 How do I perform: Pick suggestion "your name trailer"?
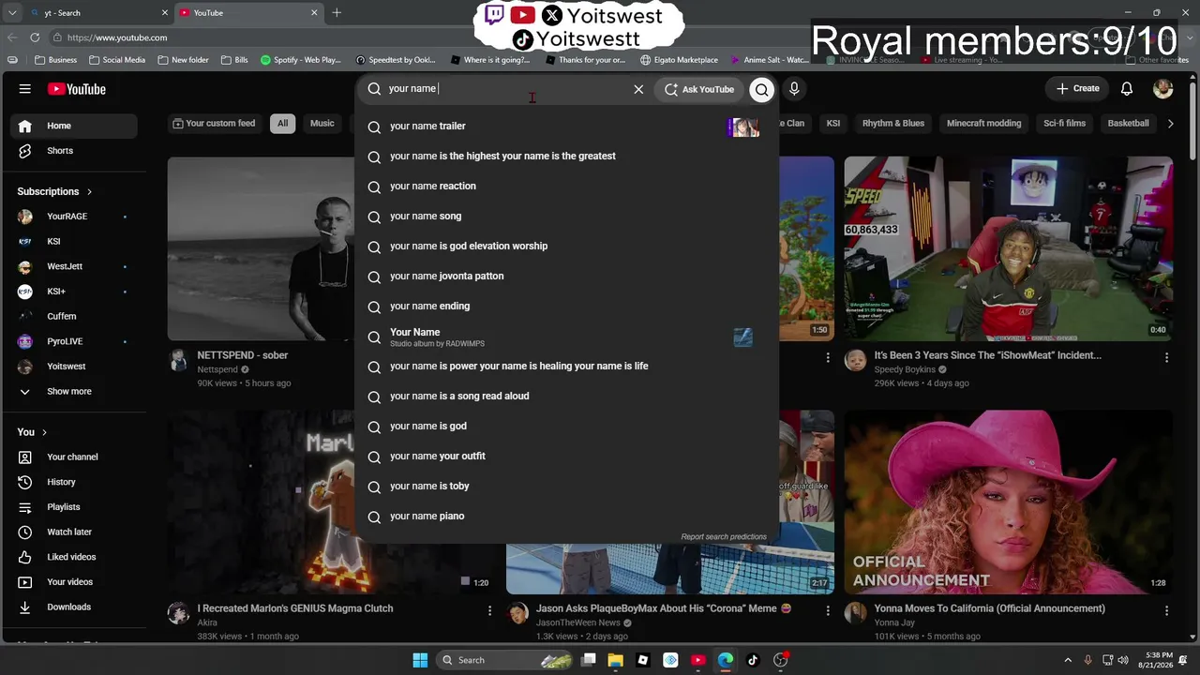tap(566, 126)
